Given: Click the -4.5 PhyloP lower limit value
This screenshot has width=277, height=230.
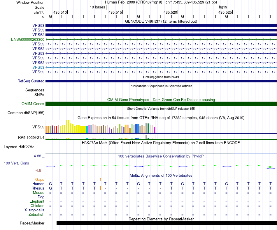Looking at the screenshot, I should pos(38,171).
